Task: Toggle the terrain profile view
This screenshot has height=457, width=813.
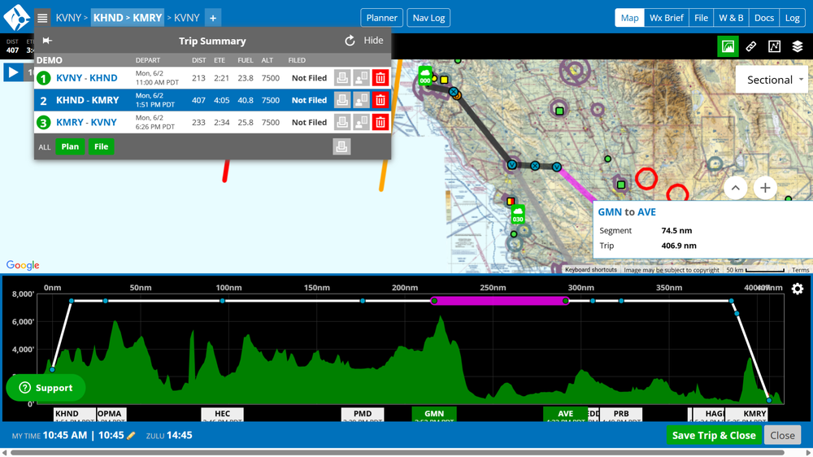Action: [x=728, y=46]
